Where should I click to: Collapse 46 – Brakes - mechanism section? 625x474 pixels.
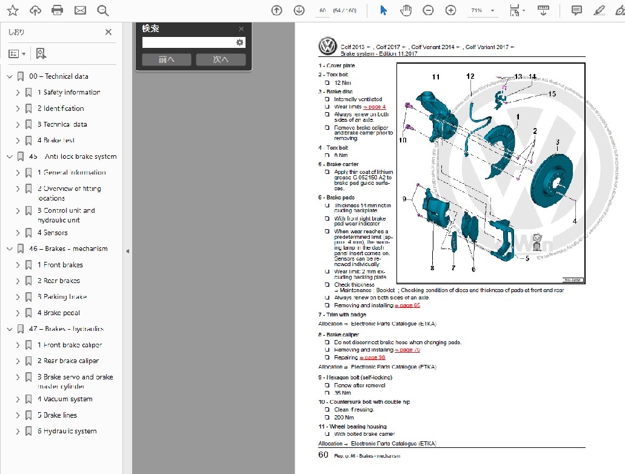[10, 249]
